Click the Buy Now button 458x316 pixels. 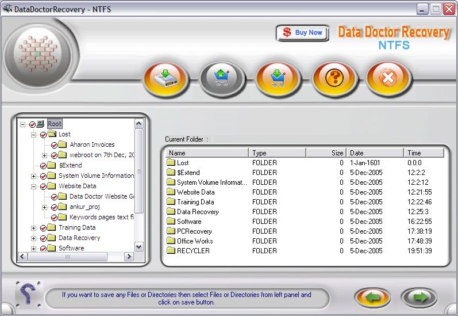[303, 33]
